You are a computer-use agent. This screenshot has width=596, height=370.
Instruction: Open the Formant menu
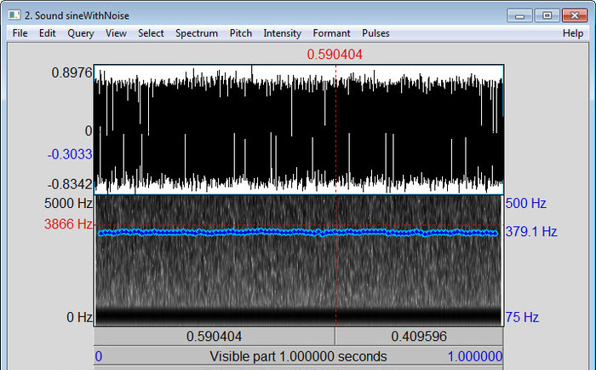tap(331, 33)
